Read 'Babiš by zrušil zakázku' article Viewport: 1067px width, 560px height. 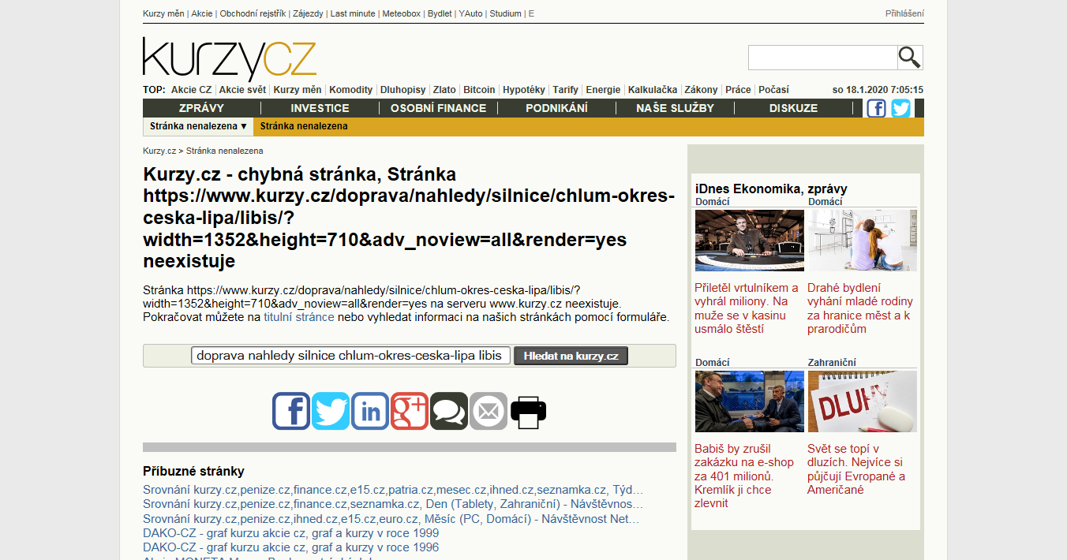click(x=746, y=476)
